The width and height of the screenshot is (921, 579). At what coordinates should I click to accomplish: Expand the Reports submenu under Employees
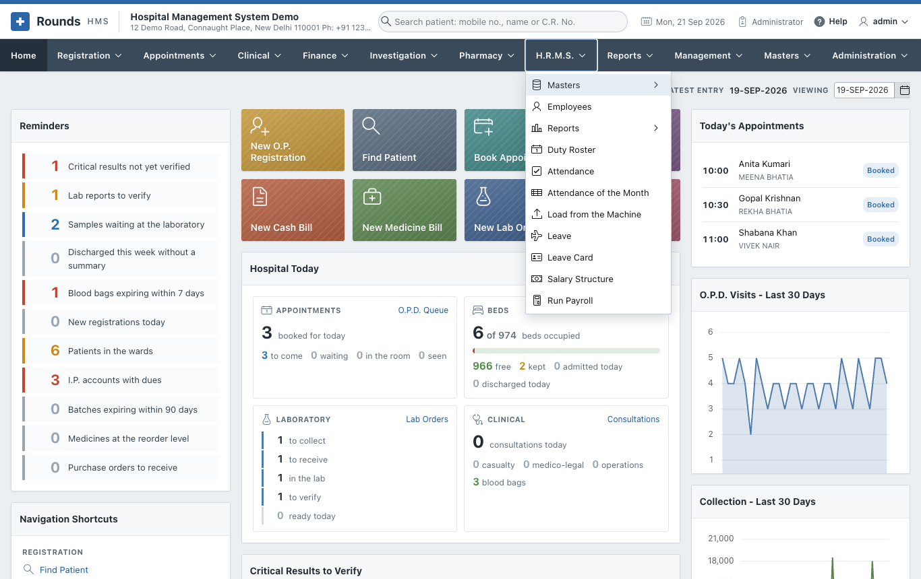click(x=598, y=128)
